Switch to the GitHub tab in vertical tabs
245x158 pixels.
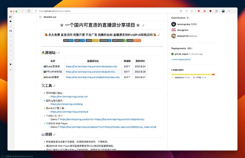[11, 31]
